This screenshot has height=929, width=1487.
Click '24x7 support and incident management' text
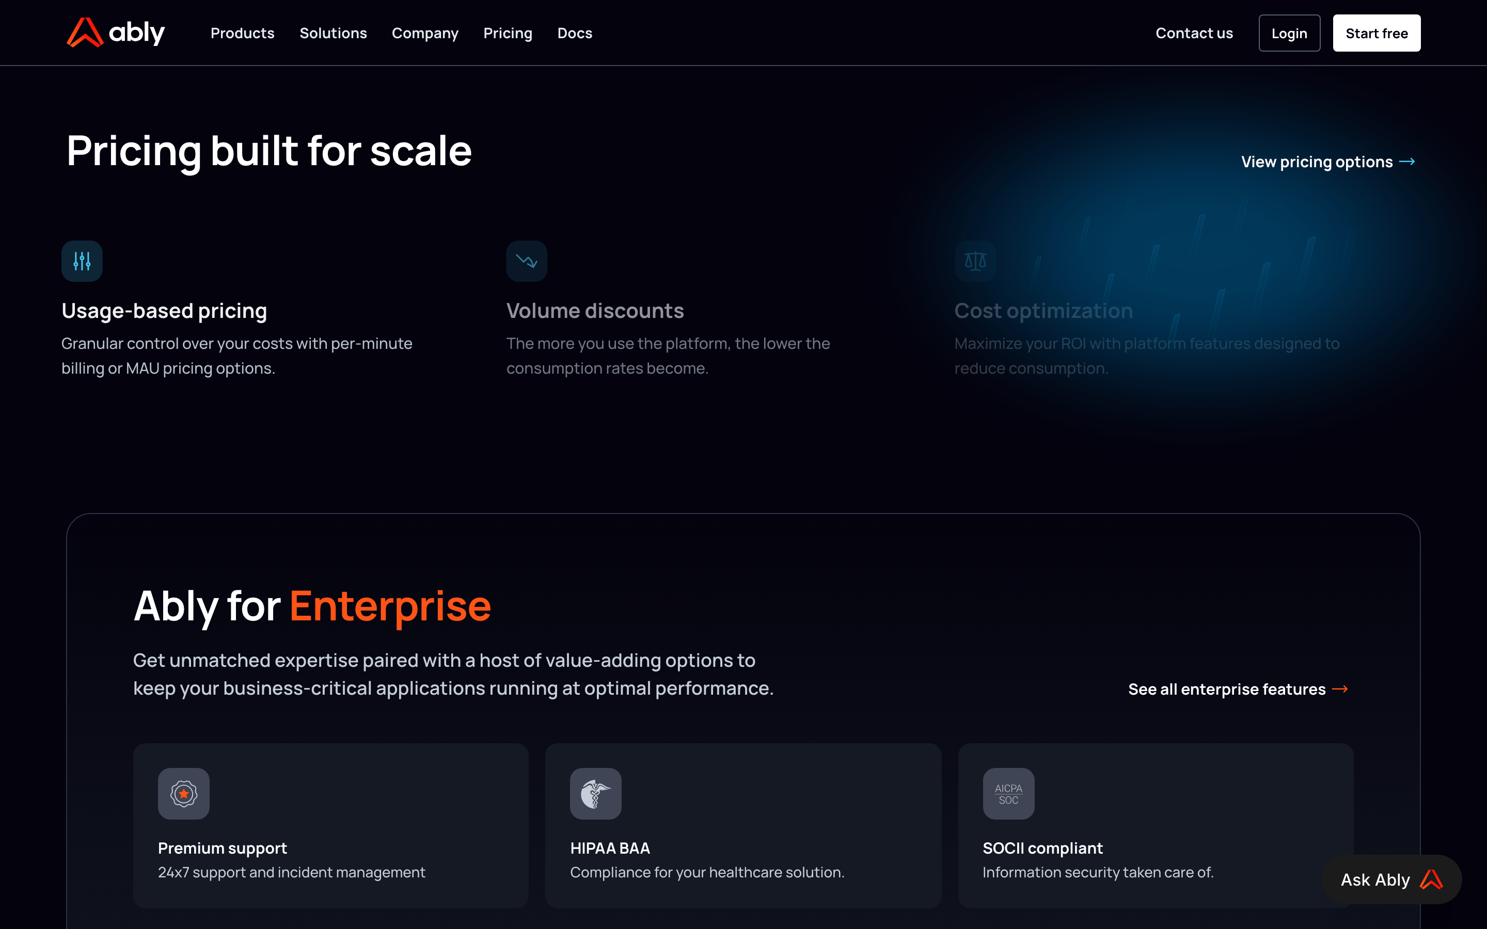291,872
